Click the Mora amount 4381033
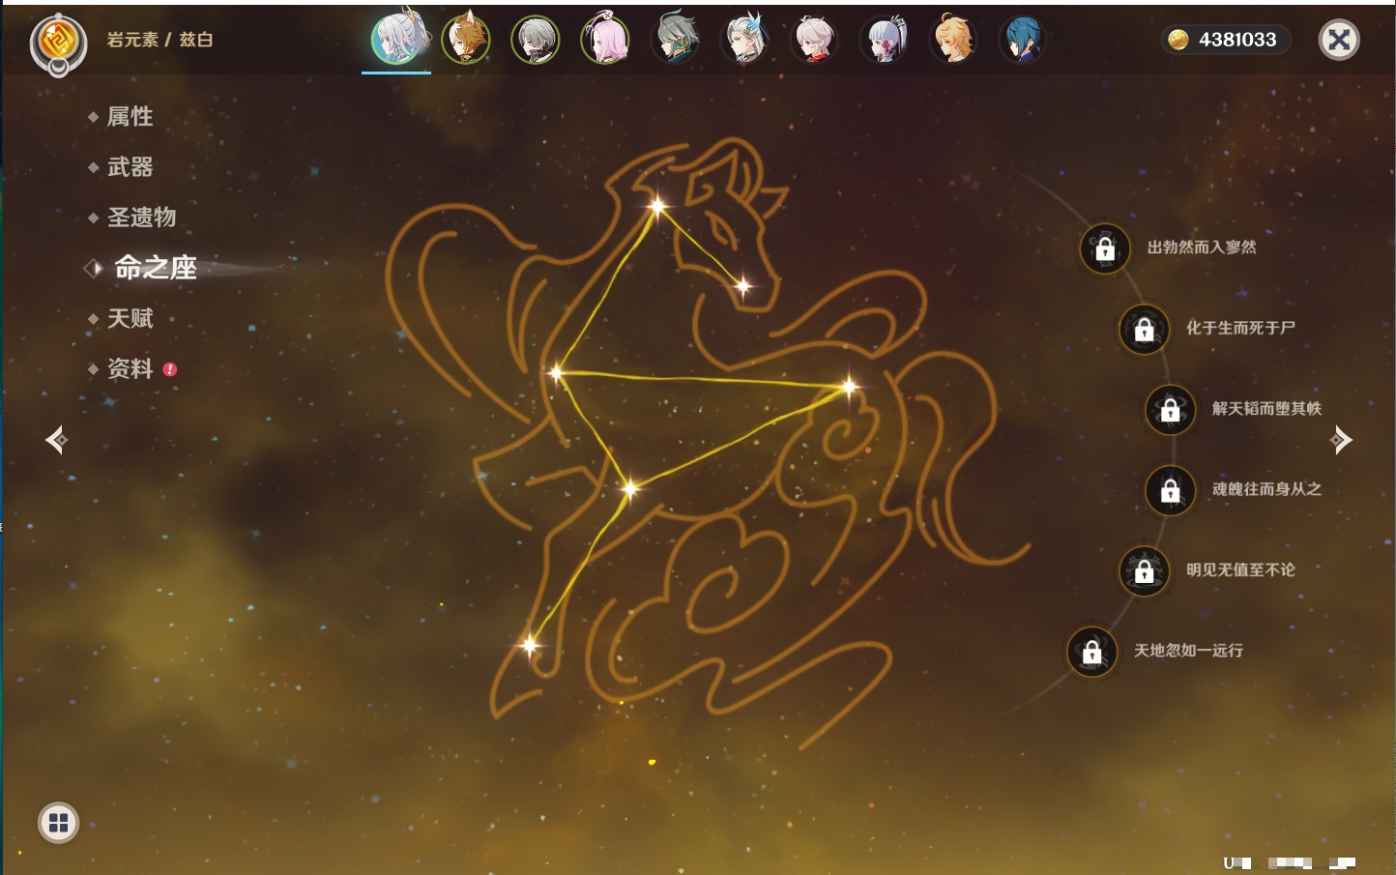This screenshot has width=1396, height=875. coord(1237,40)
